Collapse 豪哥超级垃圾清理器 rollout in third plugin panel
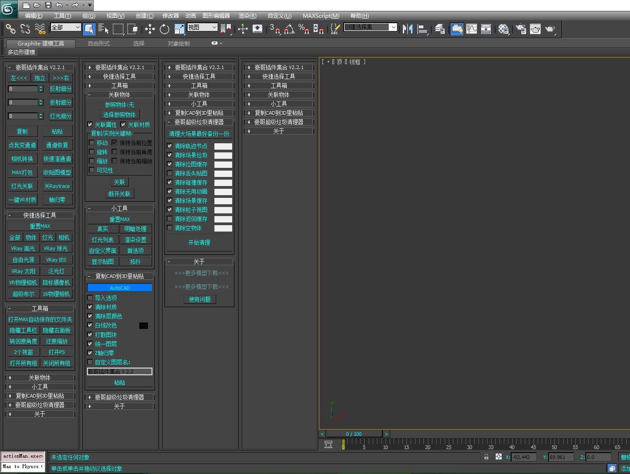 (199, 122)
